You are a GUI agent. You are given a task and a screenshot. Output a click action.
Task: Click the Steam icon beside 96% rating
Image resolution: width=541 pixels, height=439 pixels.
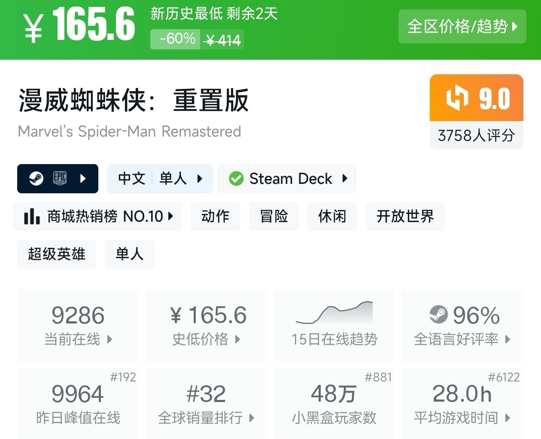[x=438, y=315]
